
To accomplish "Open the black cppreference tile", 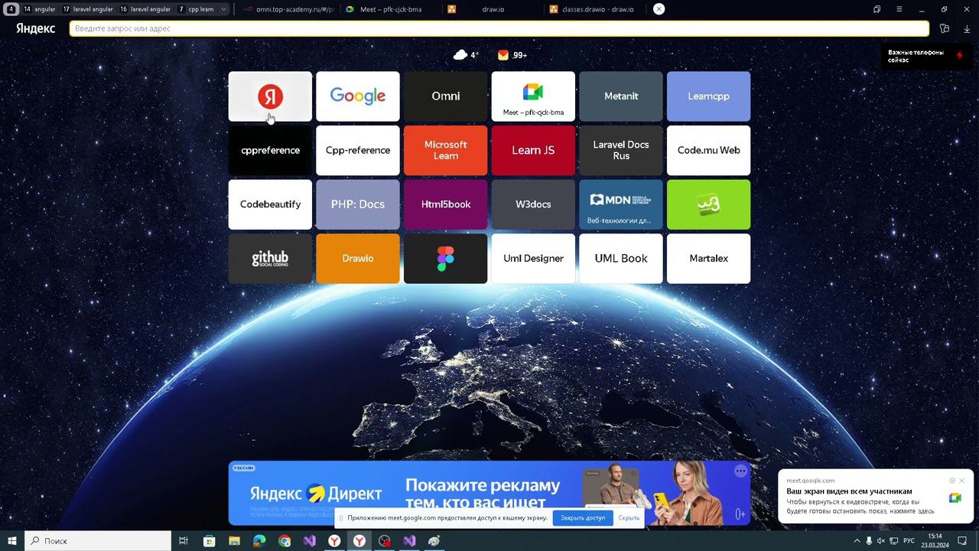I will click(x=270, y=151).
